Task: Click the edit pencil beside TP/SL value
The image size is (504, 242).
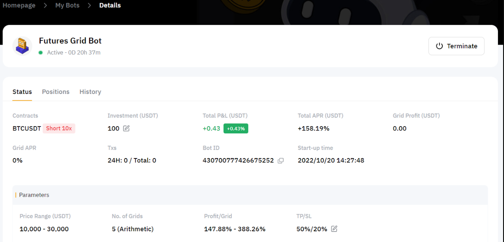Action: coord(334,229)
